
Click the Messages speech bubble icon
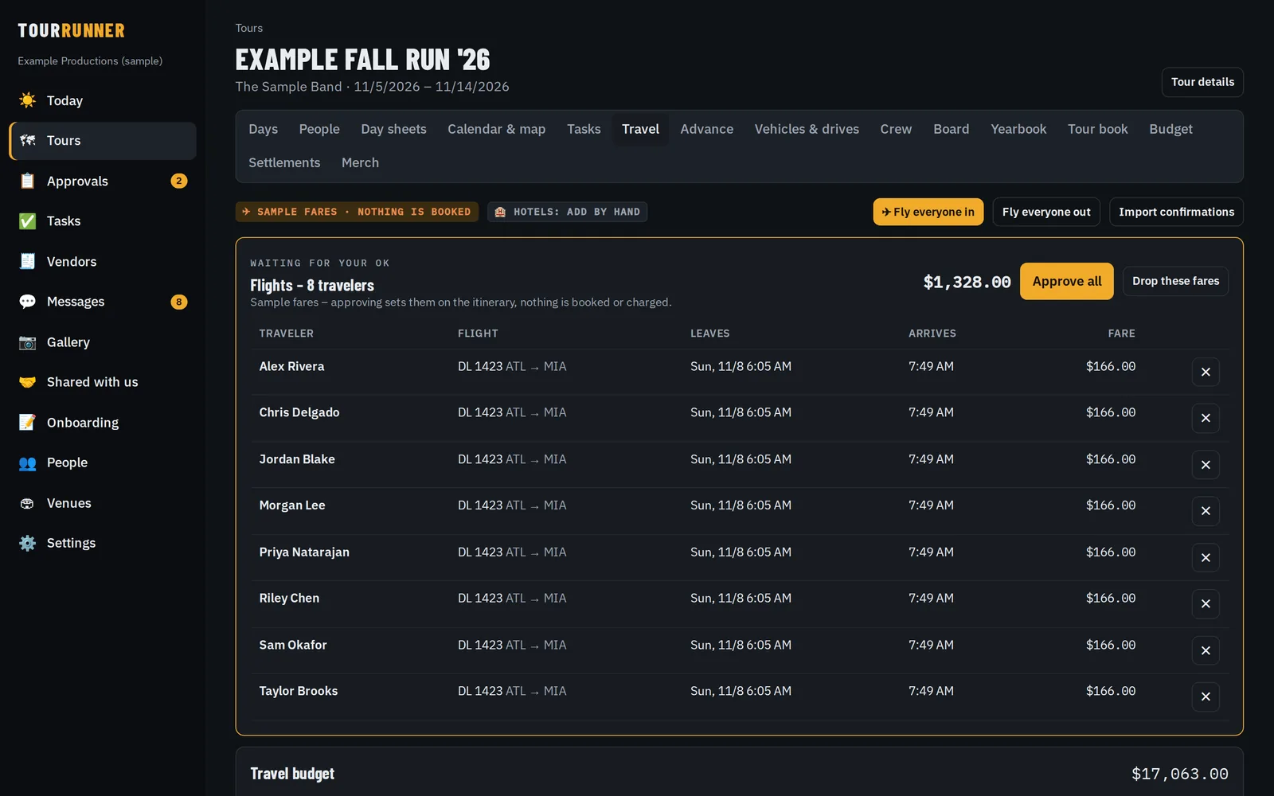coord(27,302)
